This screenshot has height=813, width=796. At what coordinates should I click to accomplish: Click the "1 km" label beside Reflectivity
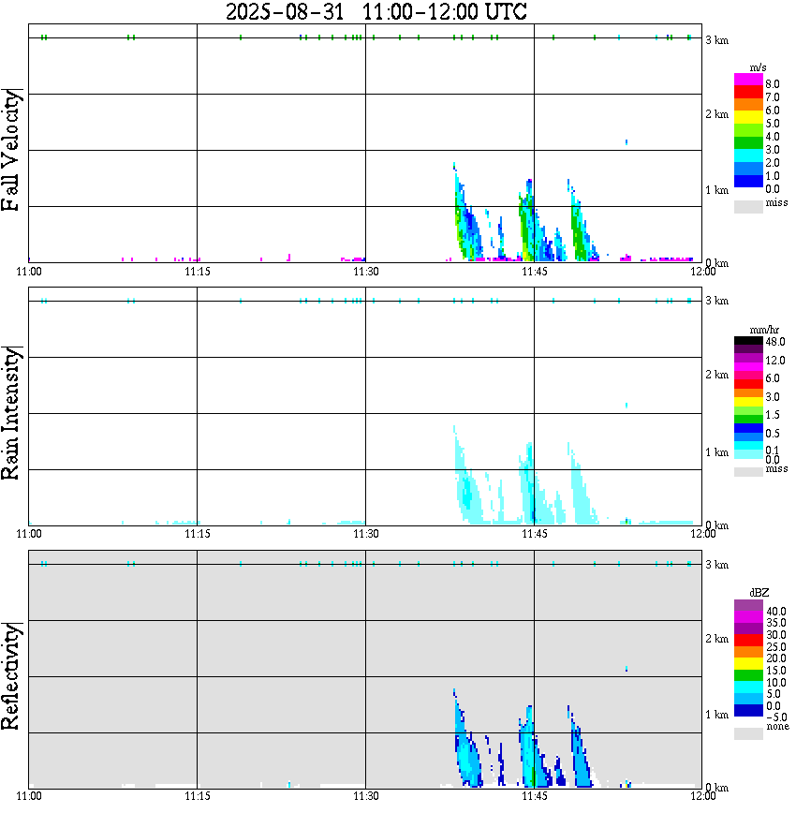tap(716, 715)
